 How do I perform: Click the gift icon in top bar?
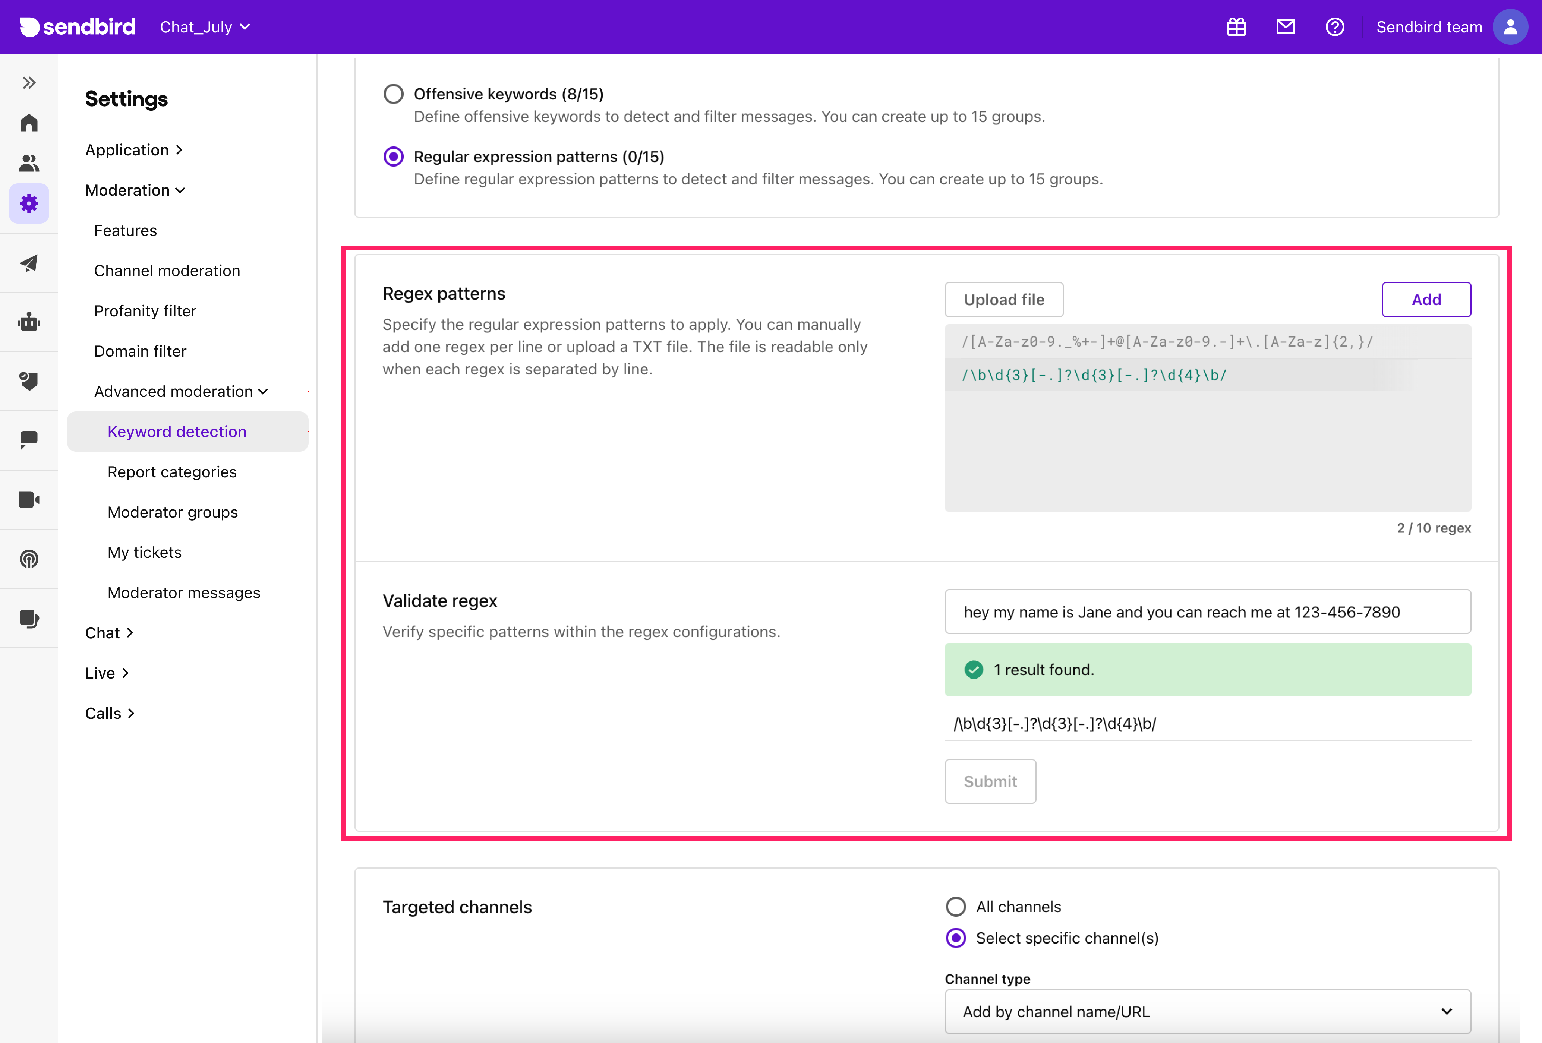click(1236, 26)
